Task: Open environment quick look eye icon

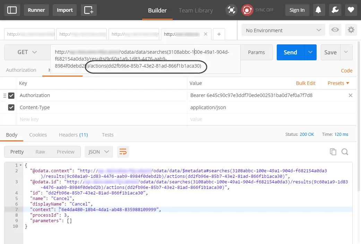Action: [x=335, y=30]
